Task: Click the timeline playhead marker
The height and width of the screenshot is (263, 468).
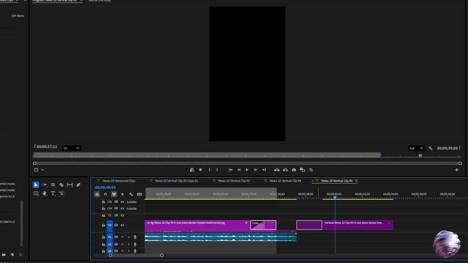Action: (x=335, y=197)
